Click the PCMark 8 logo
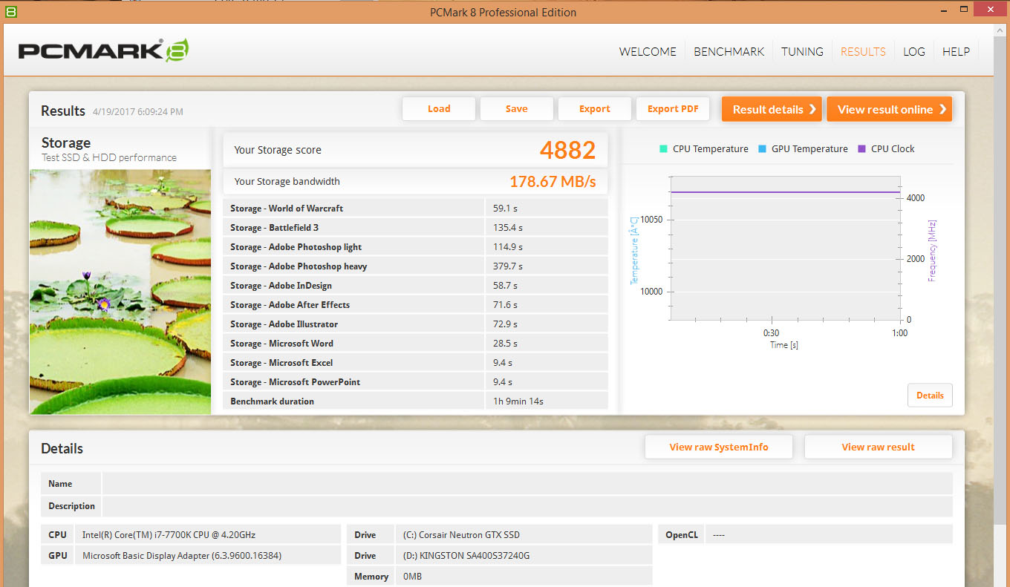1010x587 pixels. pos(103,50)
